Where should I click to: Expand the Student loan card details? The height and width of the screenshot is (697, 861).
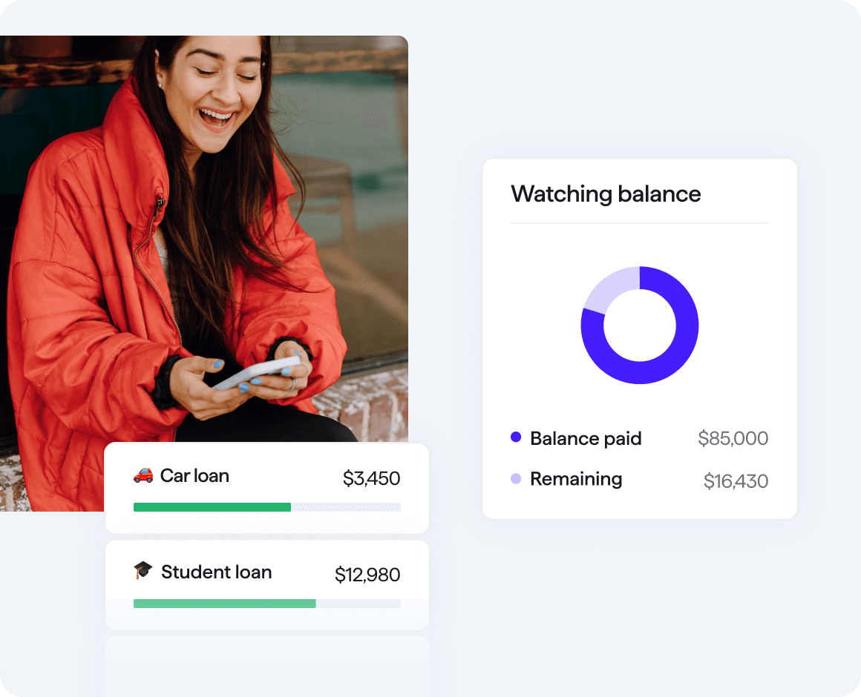click(267, 584)
